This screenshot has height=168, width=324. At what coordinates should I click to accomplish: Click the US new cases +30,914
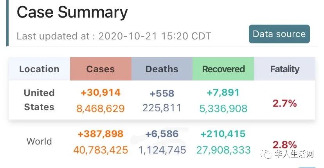101,93
